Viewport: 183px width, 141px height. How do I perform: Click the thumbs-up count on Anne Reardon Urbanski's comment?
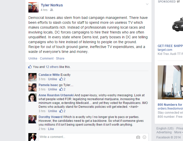[62, 111]
